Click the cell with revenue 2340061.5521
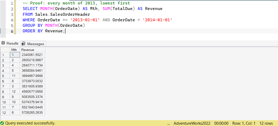This screenshot has height=126, width=278. coord(32,55)
